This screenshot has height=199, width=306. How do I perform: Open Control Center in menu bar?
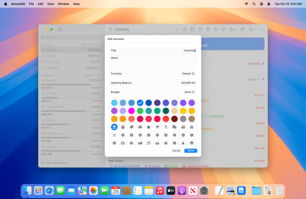tap(269, 4)
